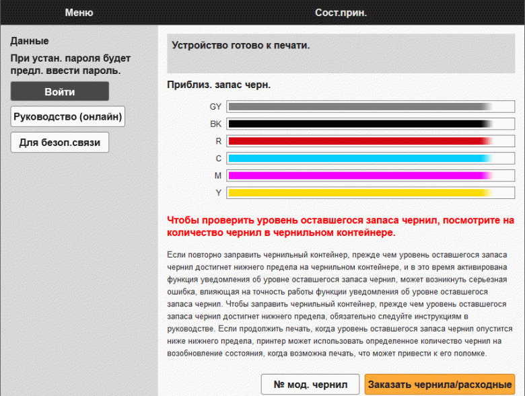
Task: Click the cyan C ink level bar
Action: 370,158
